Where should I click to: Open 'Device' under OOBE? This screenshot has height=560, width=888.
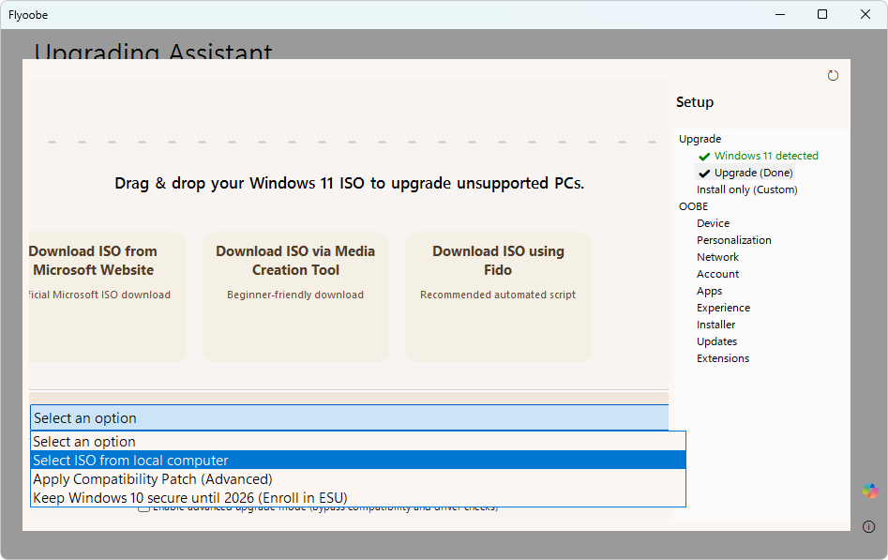point(713,223)
